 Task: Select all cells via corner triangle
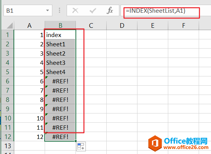(10, 25)
